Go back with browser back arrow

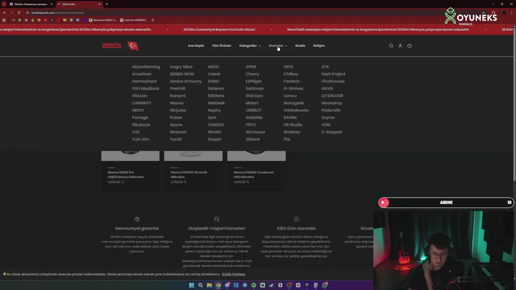tap(4, 12)
